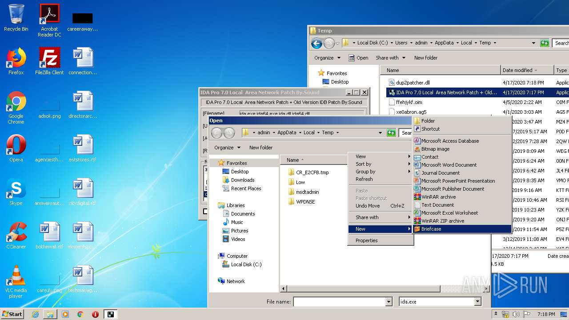Click the horizontal scrollbar in Open dialog file list

point(364,289)
